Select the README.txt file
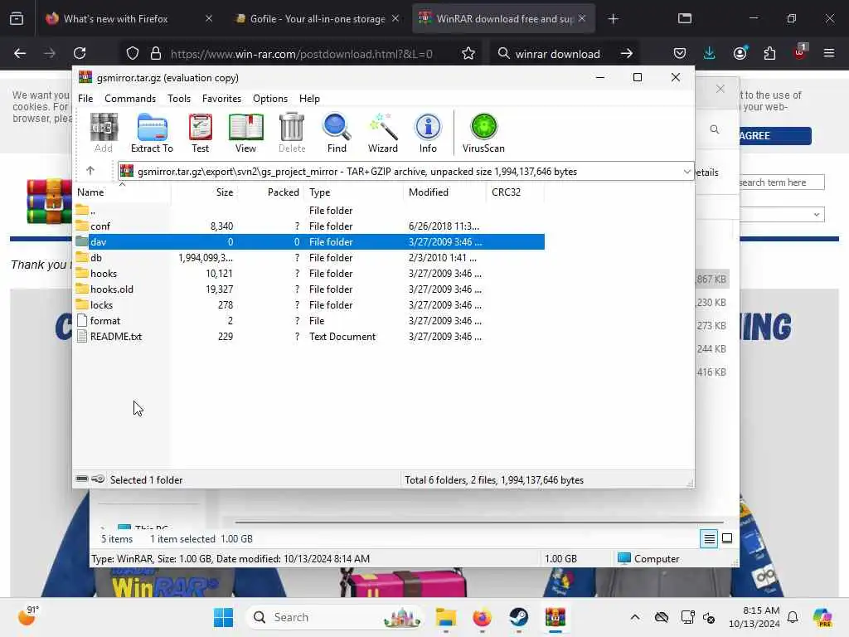The height and width of the screenshot is (637, 849). [308, 337]
